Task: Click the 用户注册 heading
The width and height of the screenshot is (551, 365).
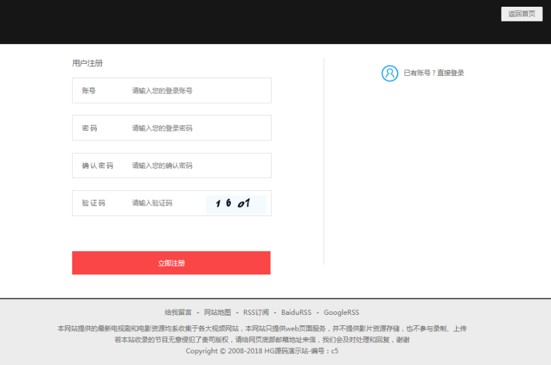Action: tap(87, 63)
